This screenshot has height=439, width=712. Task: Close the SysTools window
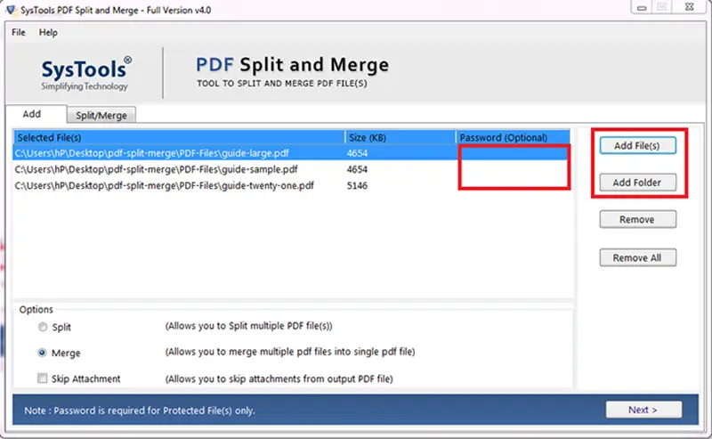point(689,7)
